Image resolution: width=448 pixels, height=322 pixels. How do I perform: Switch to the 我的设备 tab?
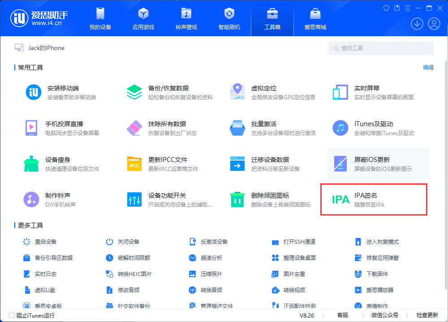point(100,18)
